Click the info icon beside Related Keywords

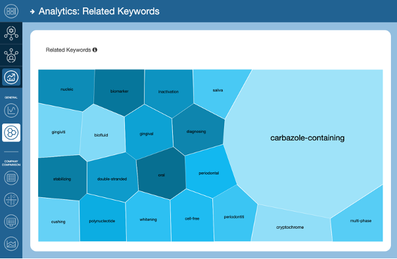[95, 50]
